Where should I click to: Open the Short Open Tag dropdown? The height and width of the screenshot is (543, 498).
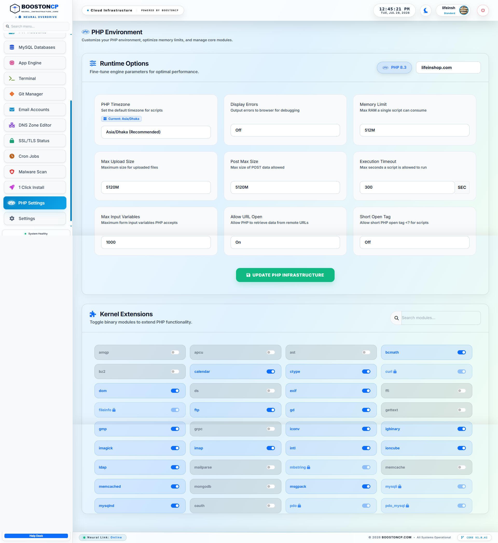pos(414,242)
